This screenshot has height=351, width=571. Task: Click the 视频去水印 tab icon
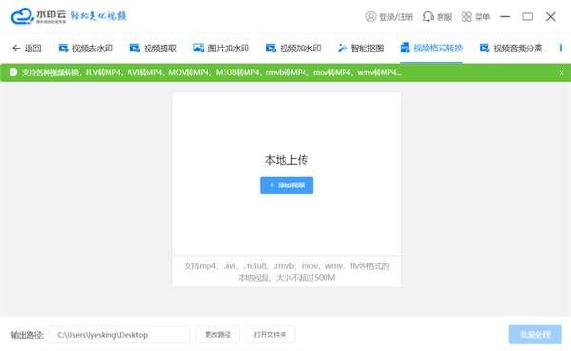click(x=63, y=49)
